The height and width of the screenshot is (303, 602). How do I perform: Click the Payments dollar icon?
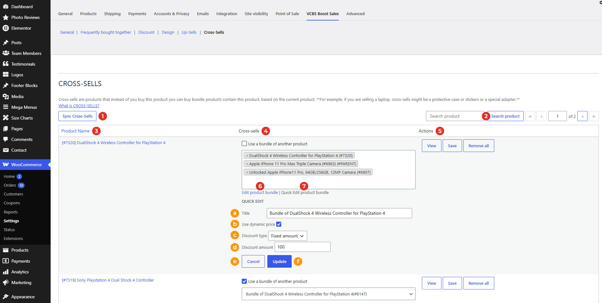click(x=6, y=261)
